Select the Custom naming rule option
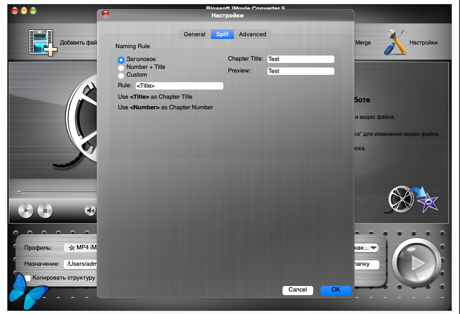Viewport: 460px width, 314px height. click(121, 75)
